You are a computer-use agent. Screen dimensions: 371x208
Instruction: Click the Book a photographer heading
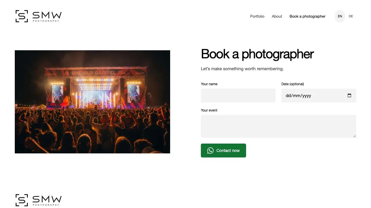tap(257, 54)
